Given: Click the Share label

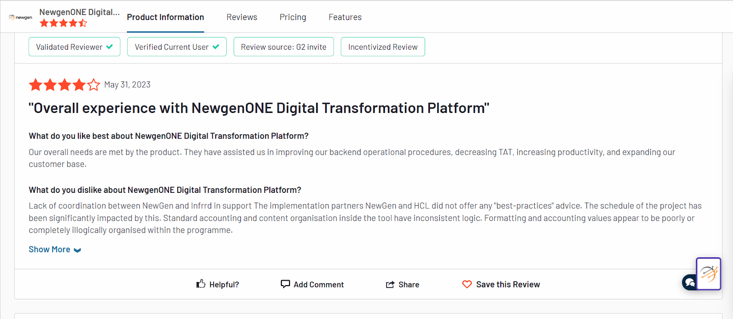Looking at the screenshot, I should click(409, 284).
